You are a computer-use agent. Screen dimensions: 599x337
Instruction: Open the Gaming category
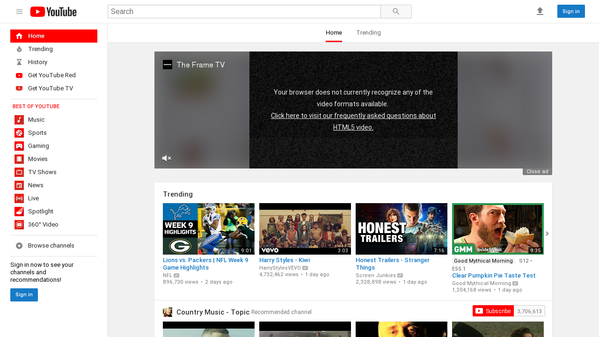pyautogui.click(x=54, y=146)
